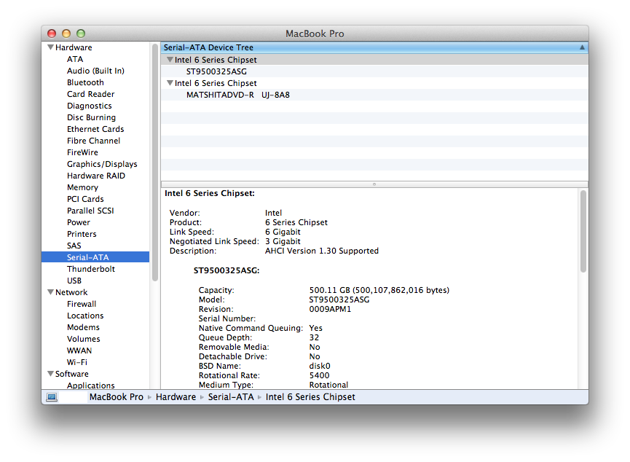The image size is (630, 462).
Task: Click the sidebar vertical scrollbar
Action: 155,163
